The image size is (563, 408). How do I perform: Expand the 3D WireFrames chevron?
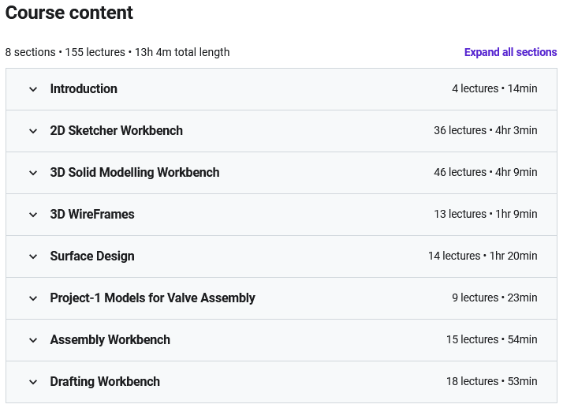[33, 215]
